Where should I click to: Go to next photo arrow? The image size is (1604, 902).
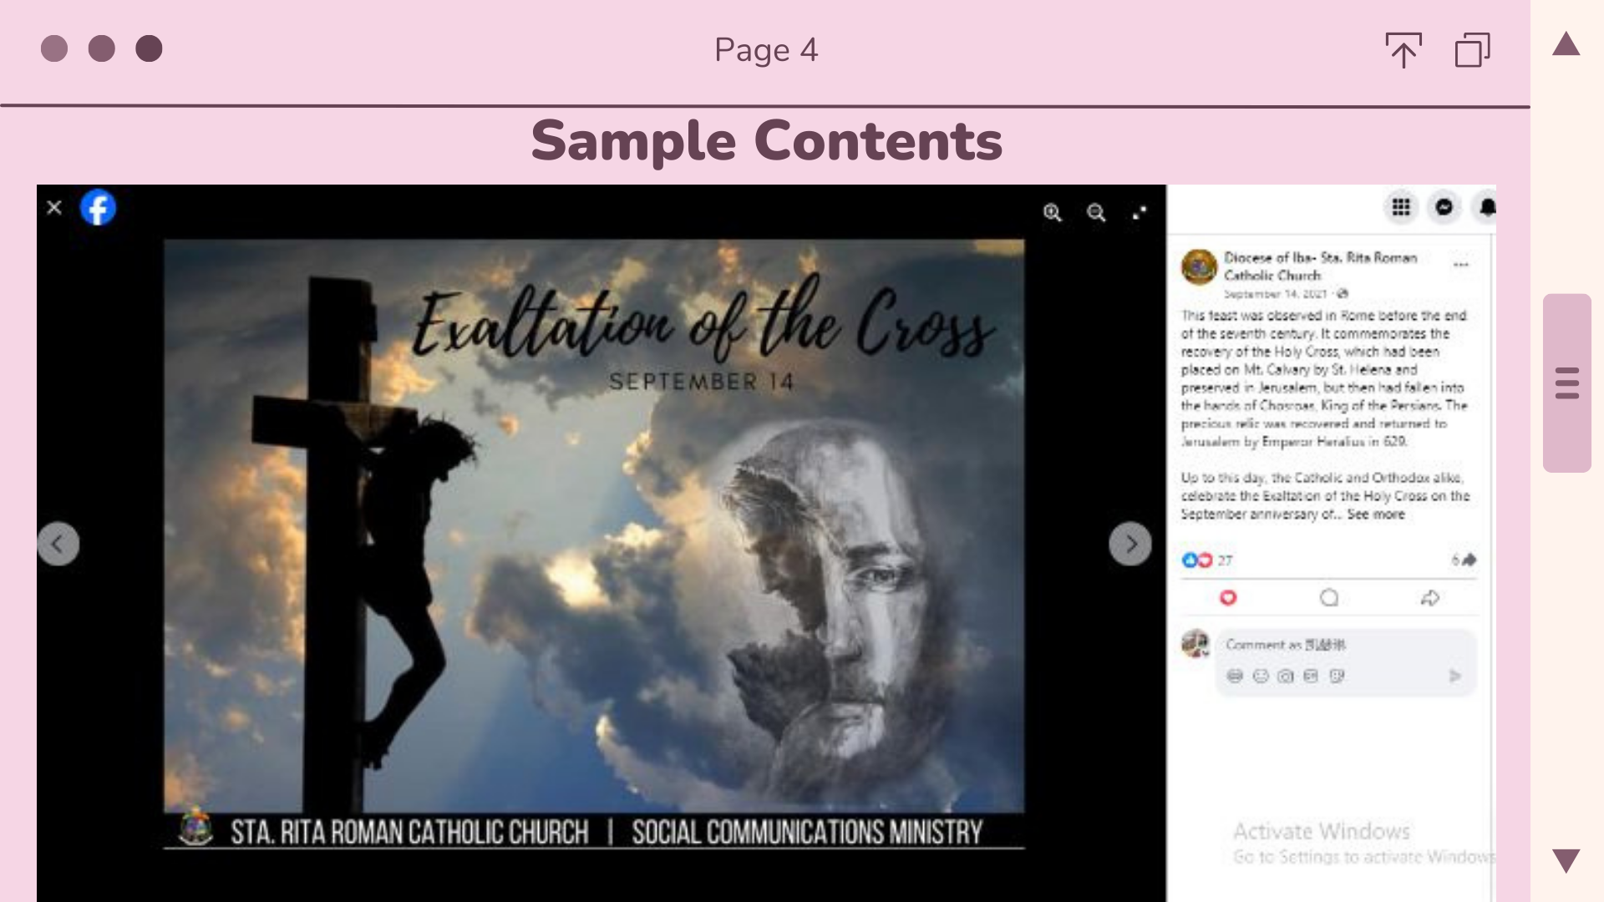(1130, 545)
